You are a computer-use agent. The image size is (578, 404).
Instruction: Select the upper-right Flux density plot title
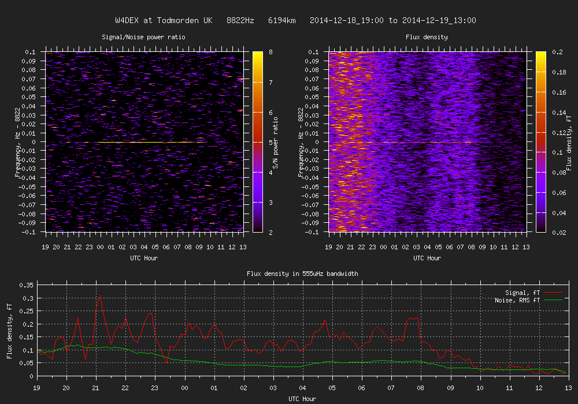[427, 38]
